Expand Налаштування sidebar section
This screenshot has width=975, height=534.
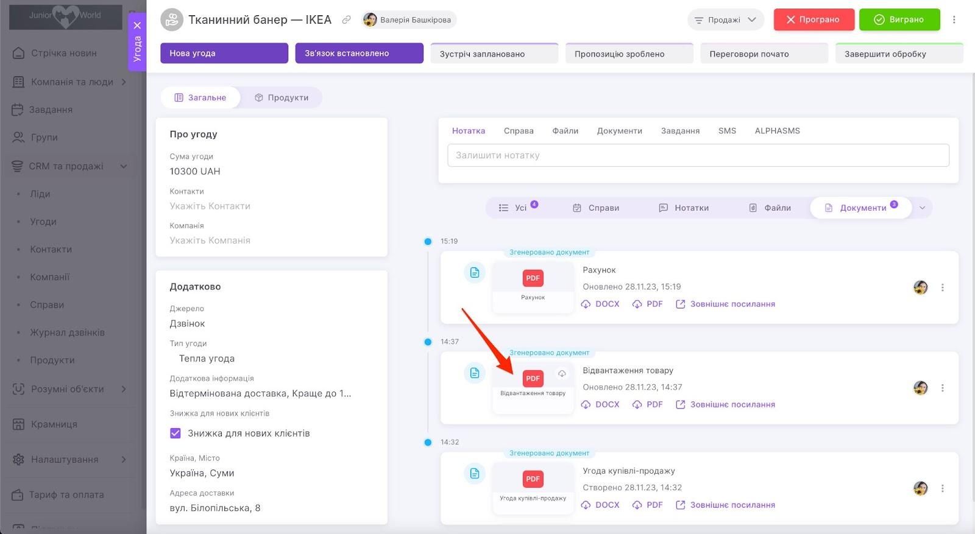(x=124, y=460)
